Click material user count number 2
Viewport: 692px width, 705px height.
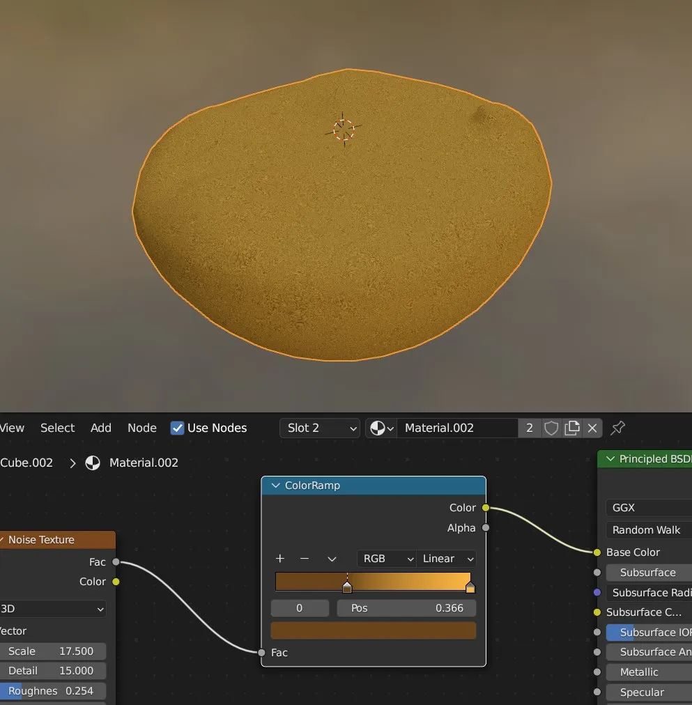pos(529,428)
